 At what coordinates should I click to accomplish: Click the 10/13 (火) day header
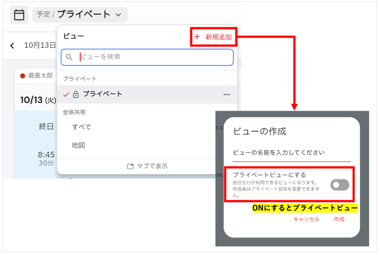click(38, 100)
